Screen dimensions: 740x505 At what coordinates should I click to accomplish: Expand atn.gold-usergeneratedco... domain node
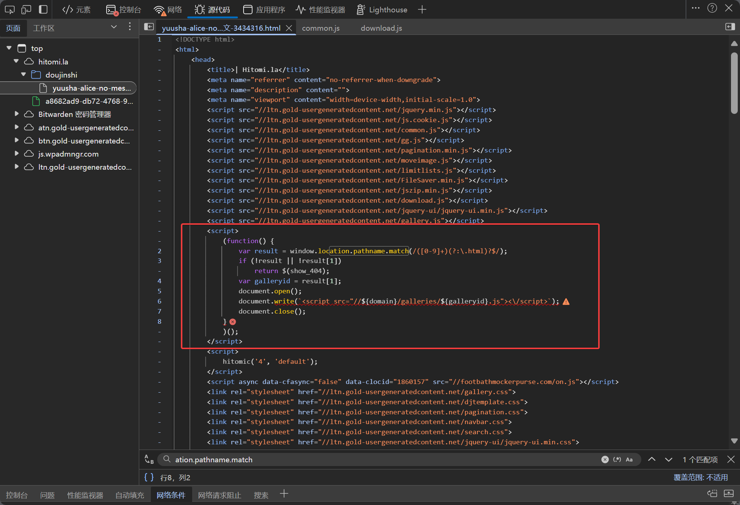[16, 127]
